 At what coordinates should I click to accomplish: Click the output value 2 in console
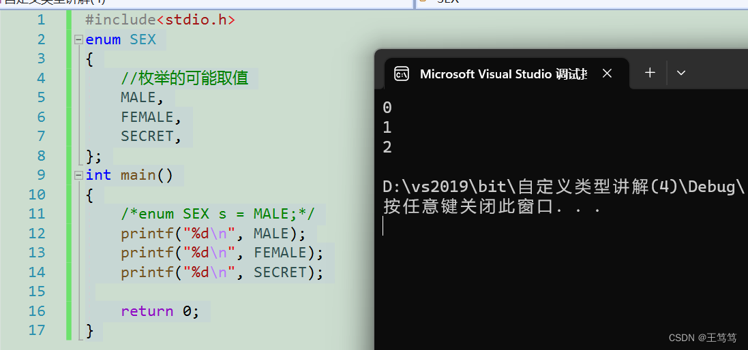387,148
